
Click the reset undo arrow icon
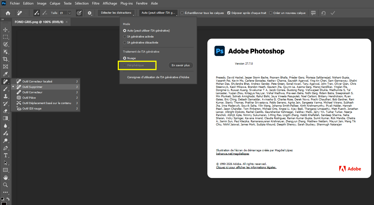[x=323, y=13]
